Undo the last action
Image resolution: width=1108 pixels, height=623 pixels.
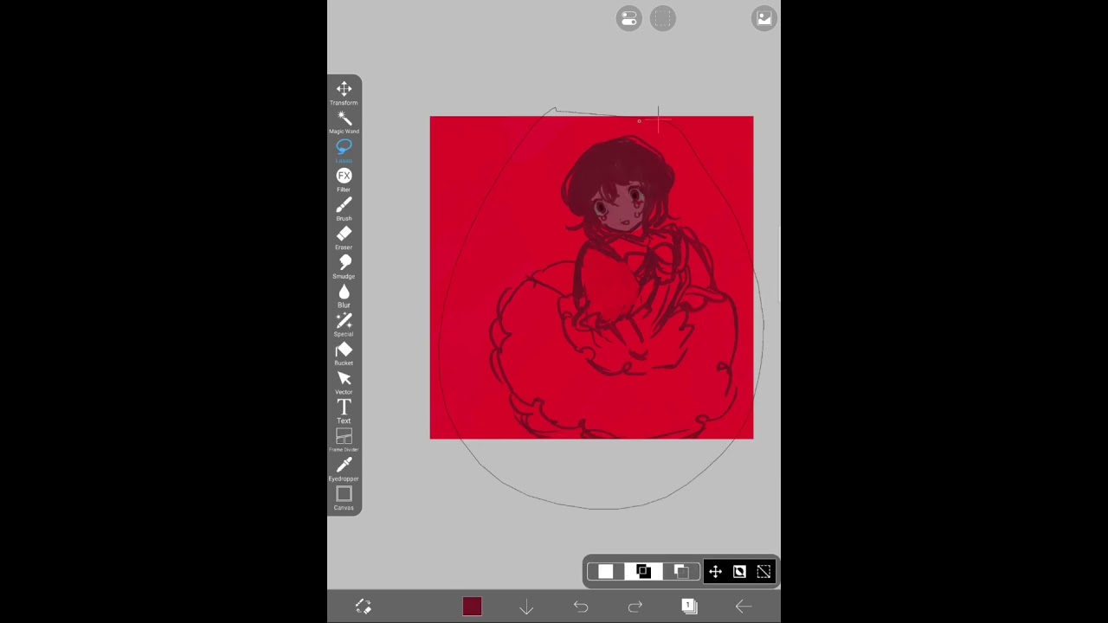pyautogui.click(x=581, y=607)
